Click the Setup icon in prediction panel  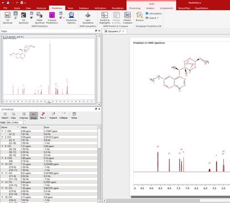point(74,115)
